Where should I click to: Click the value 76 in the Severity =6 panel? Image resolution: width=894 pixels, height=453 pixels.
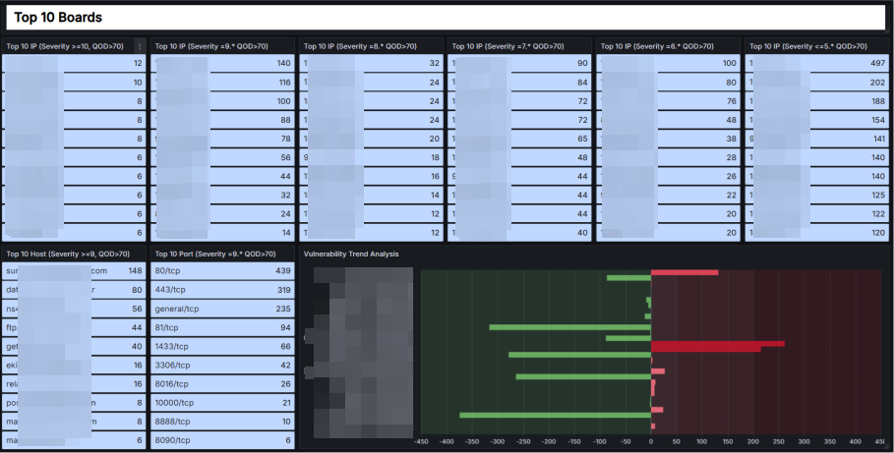pos(732,101)
